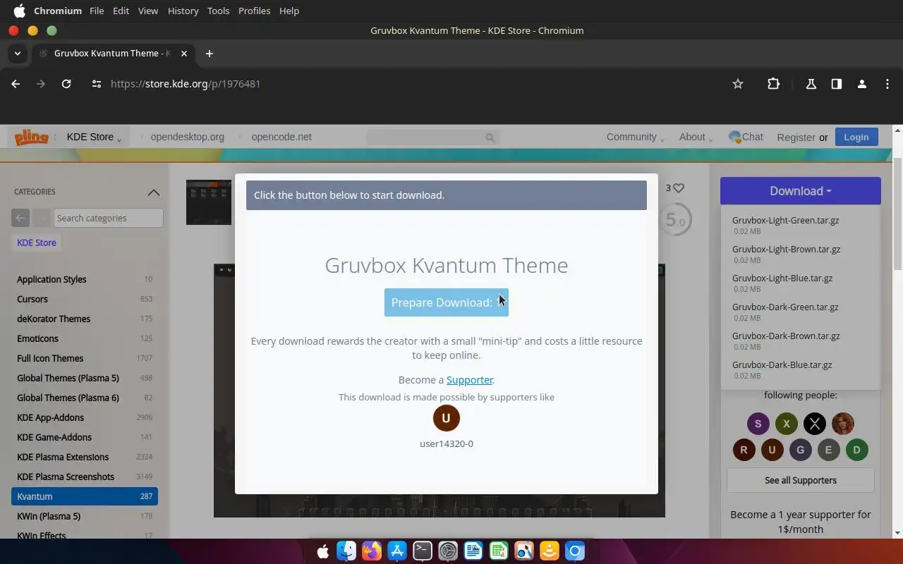Select the Full Icon Themes category

click(x=85, y=358)
